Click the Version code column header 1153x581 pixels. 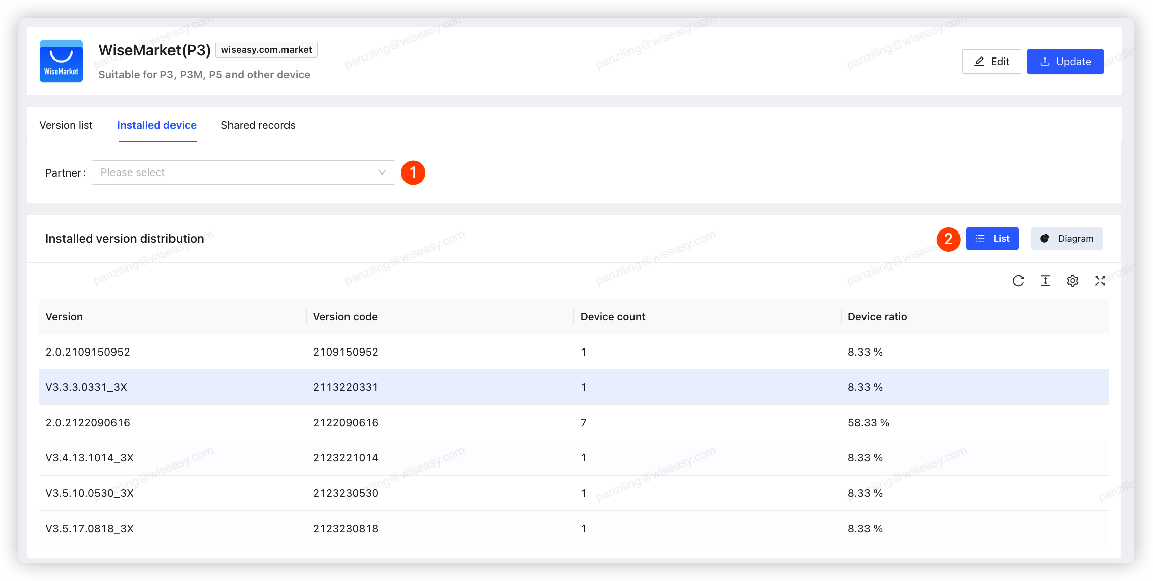(x=345, y=317)
